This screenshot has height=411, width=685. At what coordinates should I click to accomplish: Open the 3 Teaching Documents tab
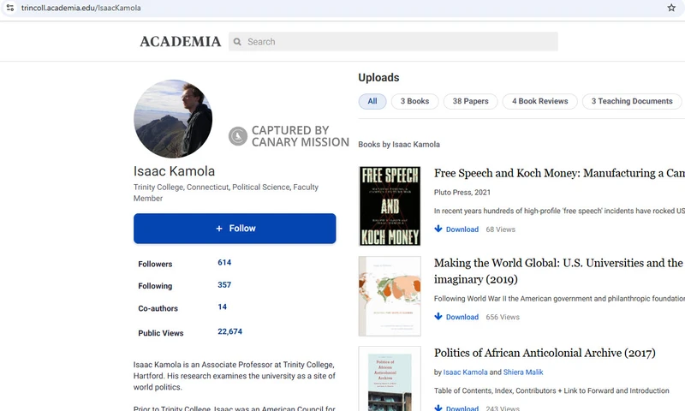coord(632,101)
